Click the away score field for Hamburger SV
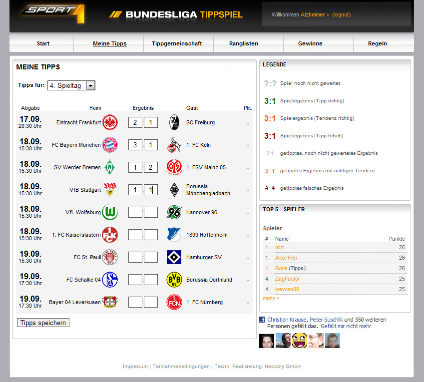This screenshot has height=382, width=424. [x=151, y=257]
